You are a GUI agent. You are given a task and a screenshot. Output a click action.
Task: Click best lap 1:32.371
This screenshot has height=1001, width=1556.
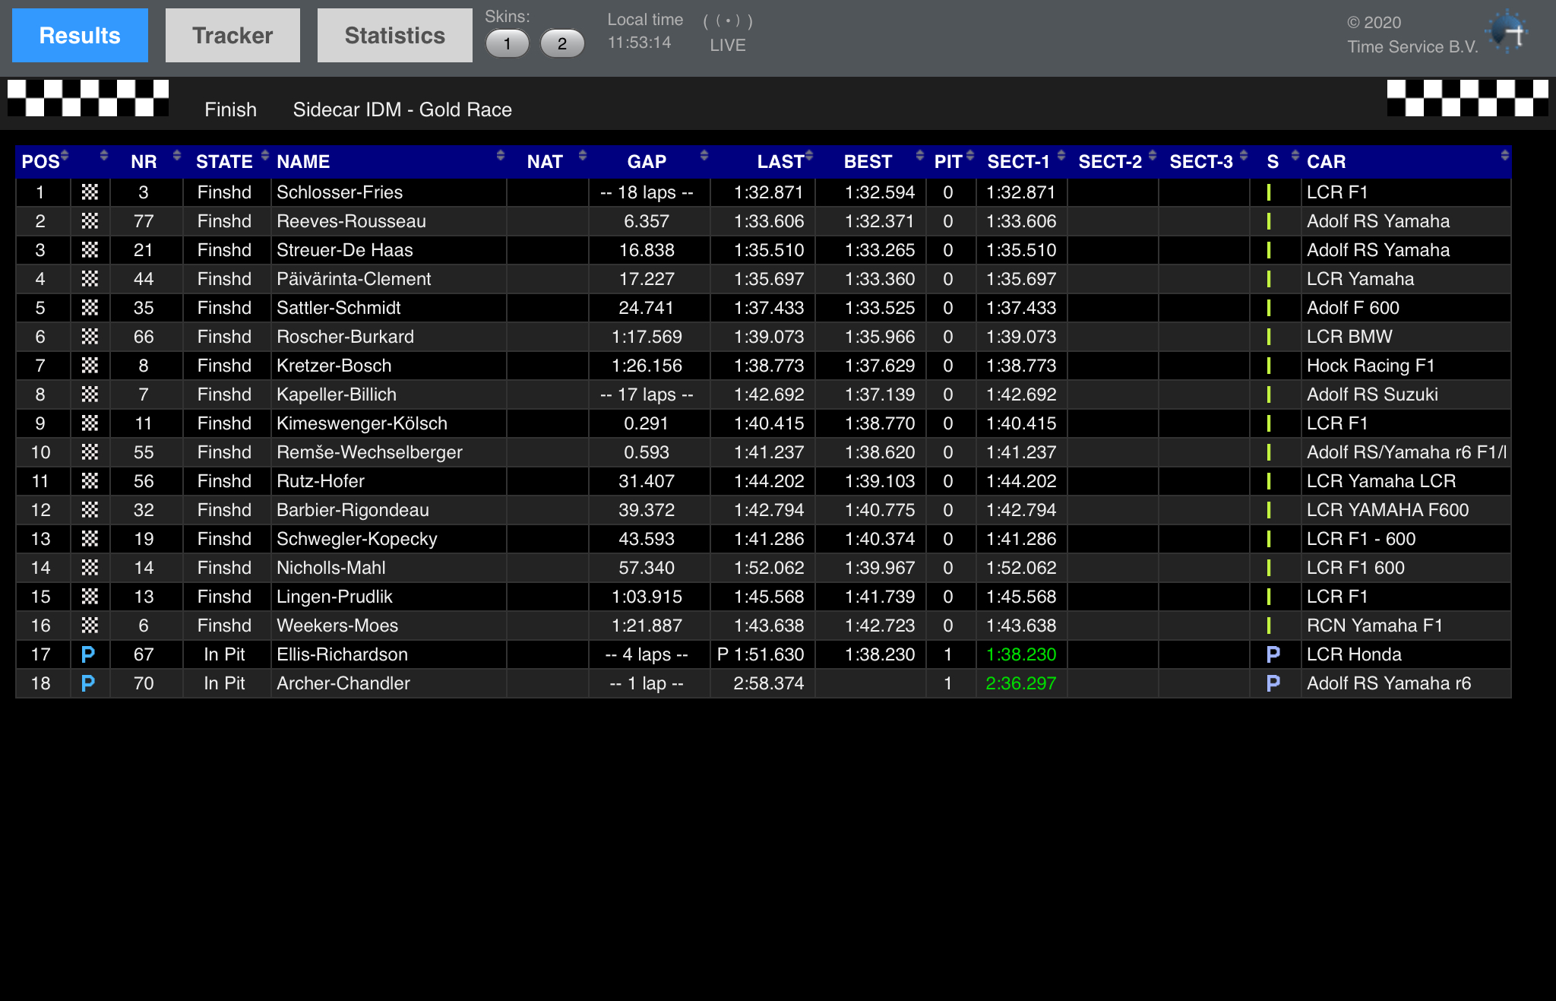[880, 221]
